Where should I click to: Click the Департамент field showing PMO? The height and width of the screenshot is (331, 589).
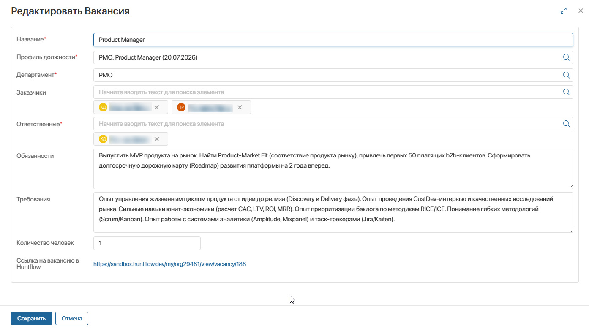(x=333, y=75)
